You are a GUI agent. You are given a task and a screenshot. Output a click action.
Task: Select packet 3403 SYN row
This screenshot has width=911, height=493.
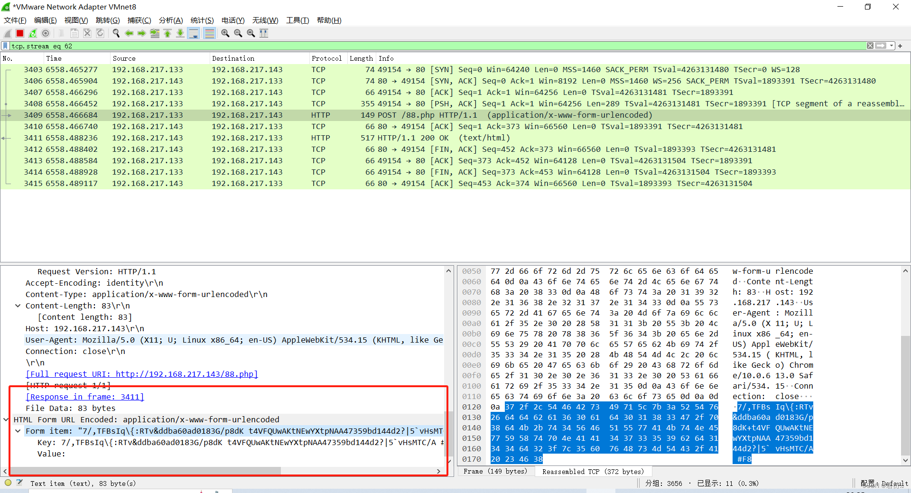455,70
